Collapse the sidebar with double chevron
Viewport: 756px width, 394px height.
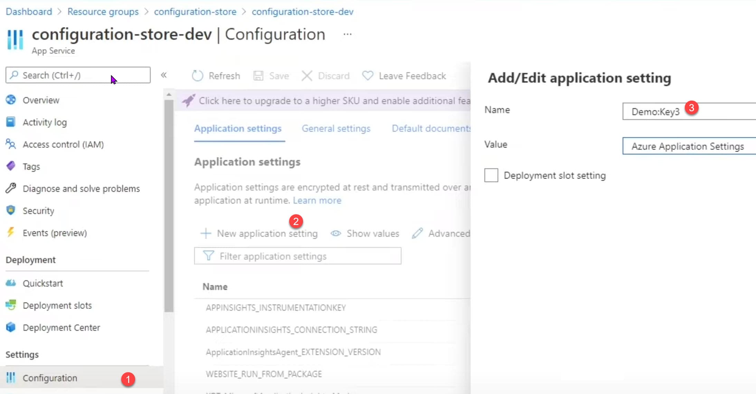[164, 75]
